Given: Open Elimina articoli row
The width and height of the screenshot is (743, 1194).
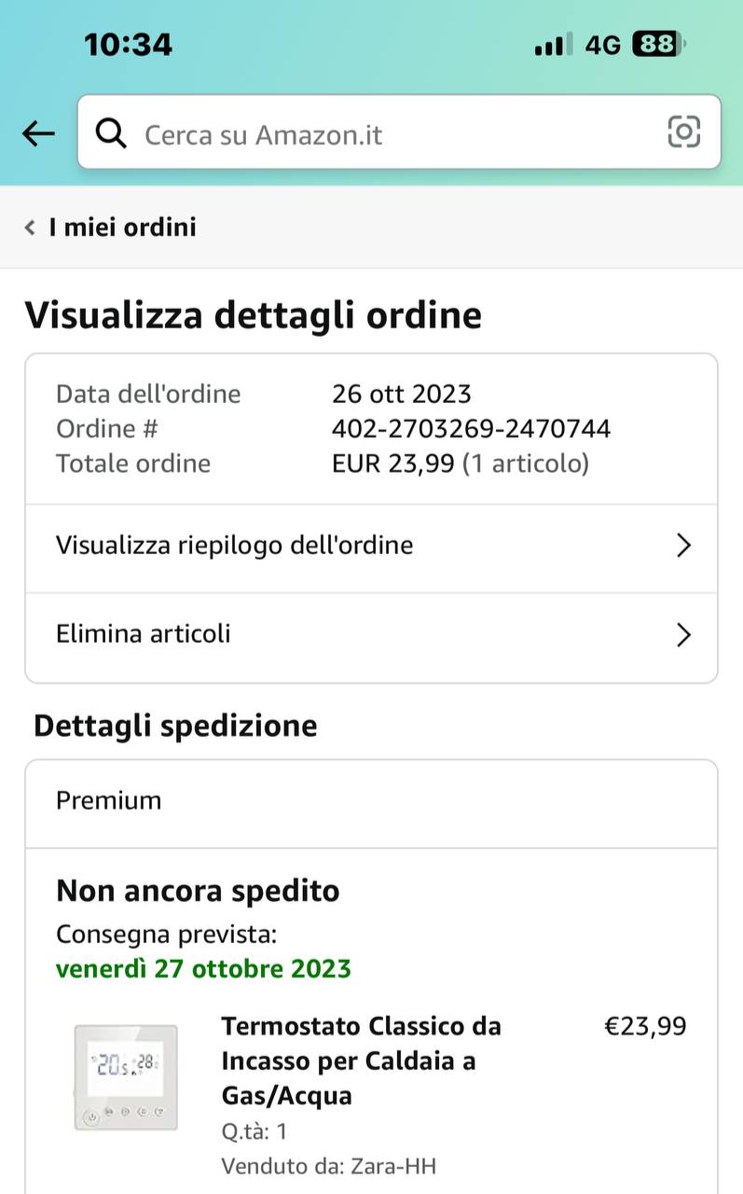Looking at the screenshot, I should pos(144,634).
